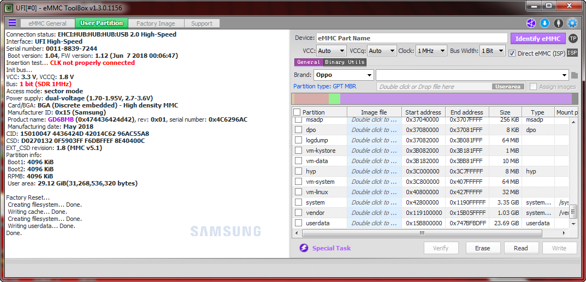This screenshot has width=586, height=282.
Task: Click the Erase button
Action: [x=482, y=248]
